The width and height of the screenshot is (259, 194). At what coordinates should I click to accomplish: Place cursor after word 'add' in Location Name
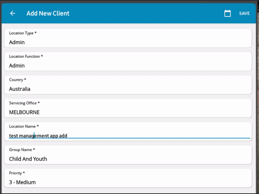67,136
